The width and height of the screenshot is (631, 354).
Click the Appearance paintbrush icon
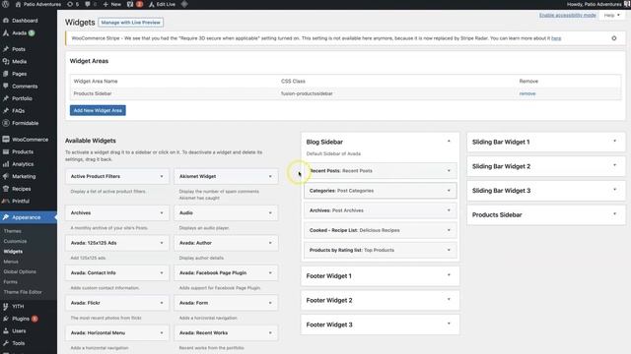6,217
